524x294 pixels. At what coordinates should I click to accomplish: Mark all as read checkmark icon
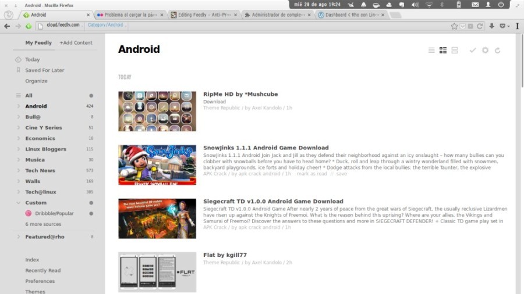coord(473,51)
